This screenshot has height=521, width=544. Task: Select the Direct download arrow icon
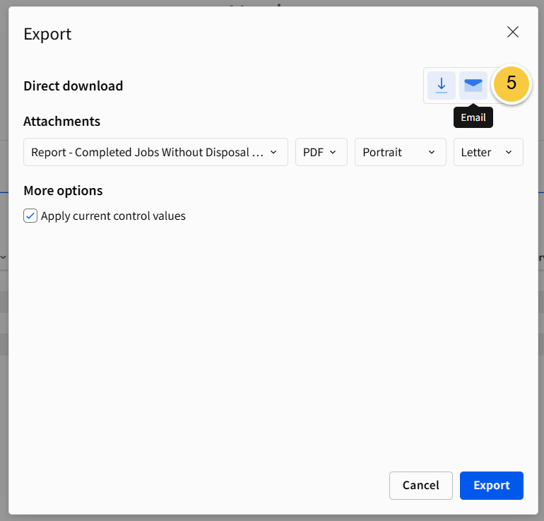[442, 86]
